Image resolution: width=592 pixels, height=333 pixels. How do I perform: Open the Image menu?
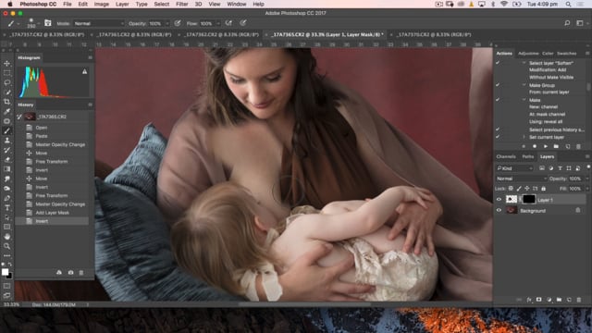click(x=101, y=4)
